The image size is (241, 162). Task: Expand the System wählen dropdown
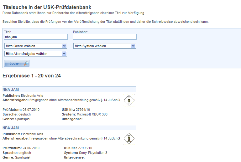pyautogui.click(x=105, y=46)
